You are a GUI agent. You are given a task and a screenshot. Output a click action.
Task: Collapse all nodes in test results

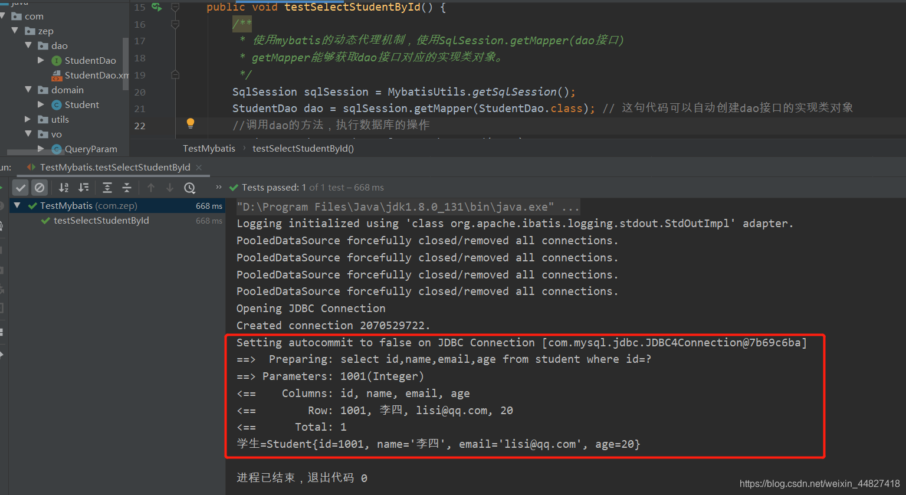point(127,188)
